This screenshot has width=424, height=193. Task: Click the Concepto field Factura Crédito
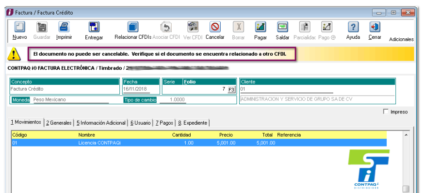[65, 89]
